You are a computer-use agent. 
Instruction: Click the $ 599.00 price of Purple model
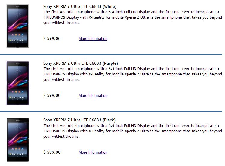coord(52,95)
